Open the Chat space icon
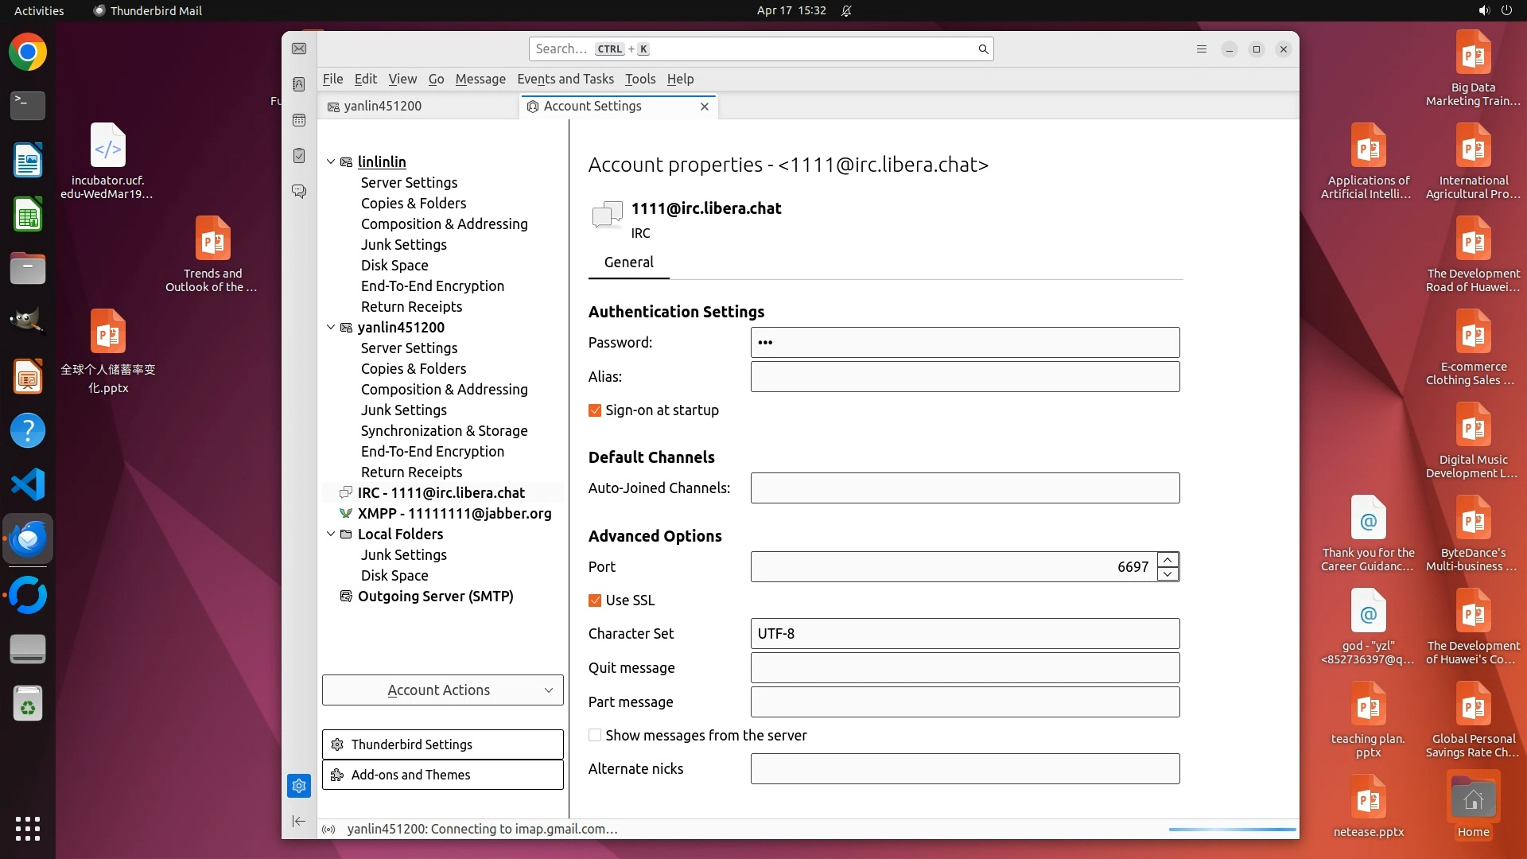 (299, 192)
